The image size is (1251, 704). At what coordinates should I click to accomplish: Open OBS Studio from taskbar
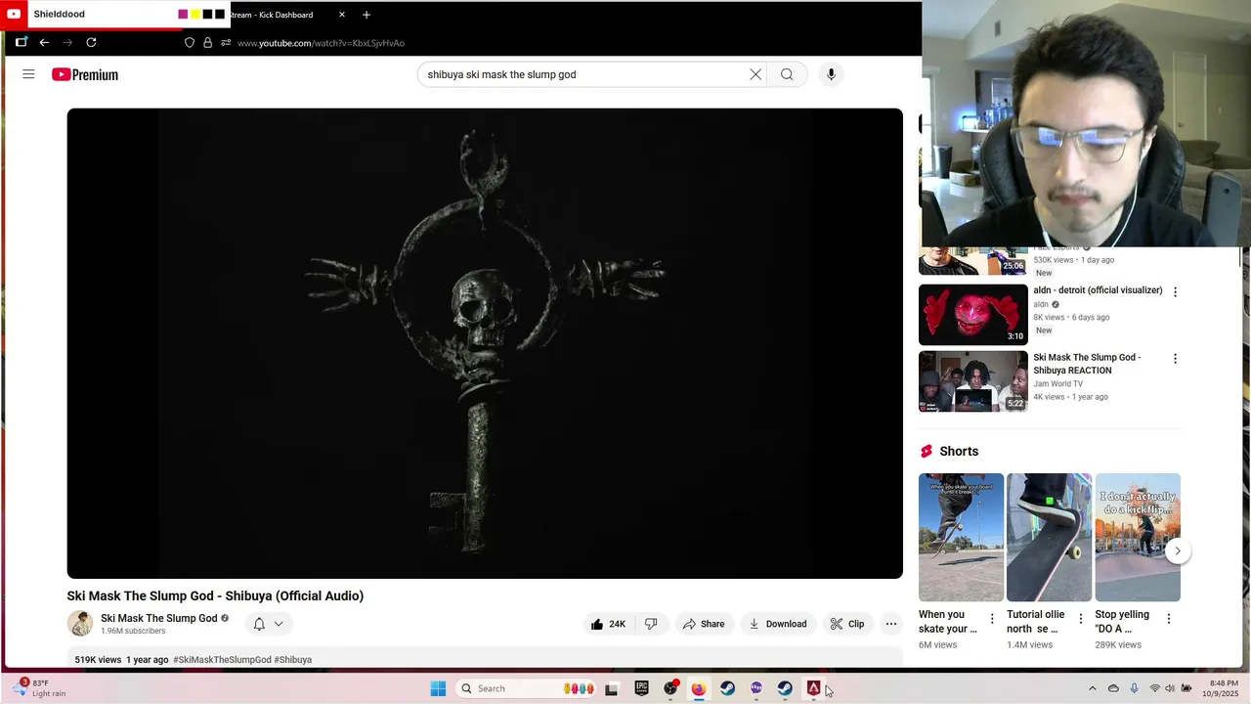click(670, 688)
